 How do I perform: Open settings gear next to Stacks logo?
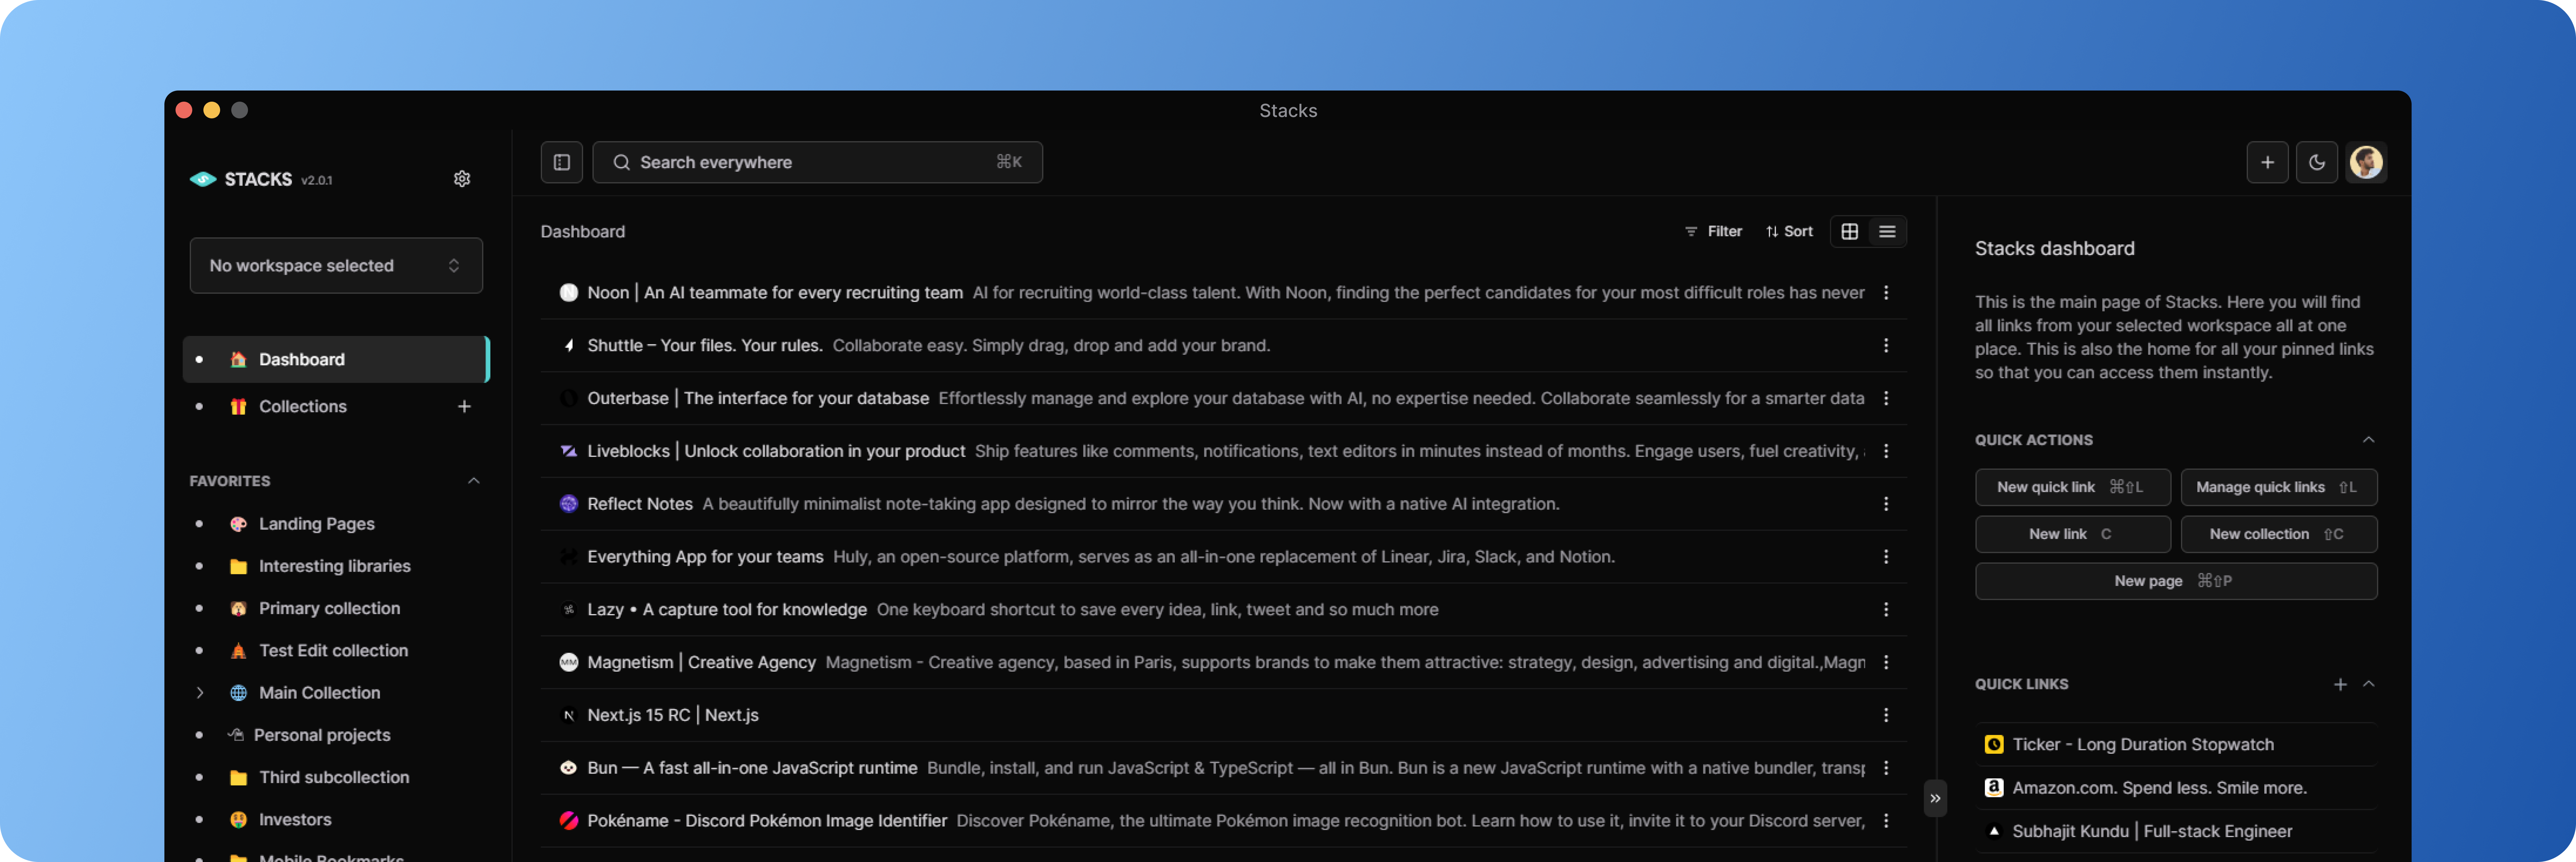click(x=462, y=179)
